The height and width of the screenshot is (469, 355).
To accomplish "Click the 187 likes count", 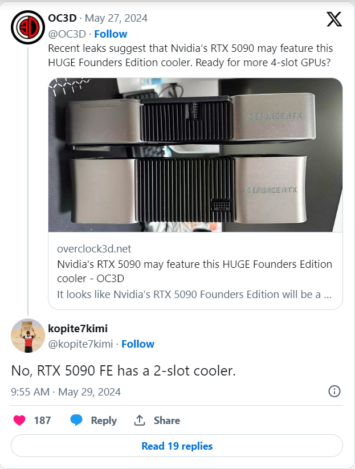I will (42, 421).
